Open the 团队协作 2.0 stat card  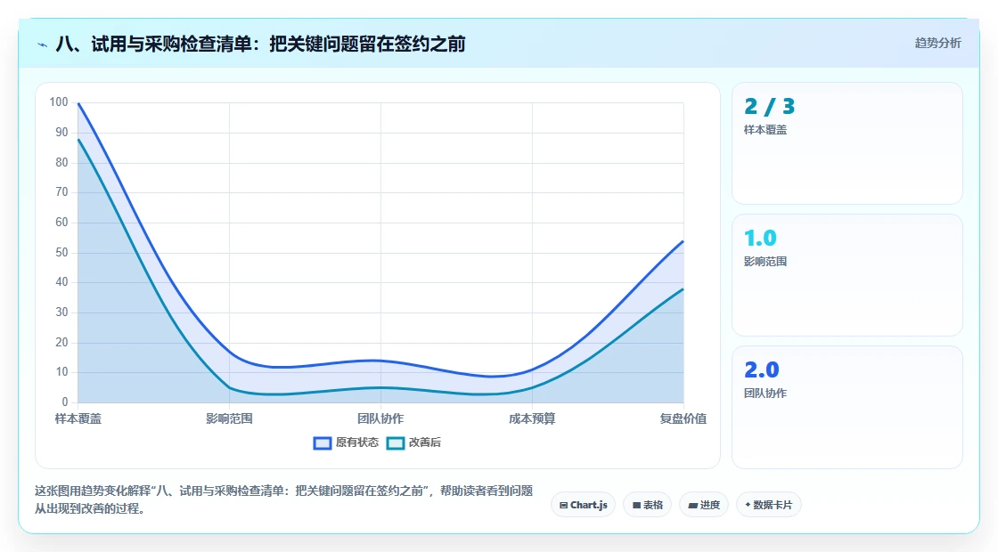(x=847, y=407)
